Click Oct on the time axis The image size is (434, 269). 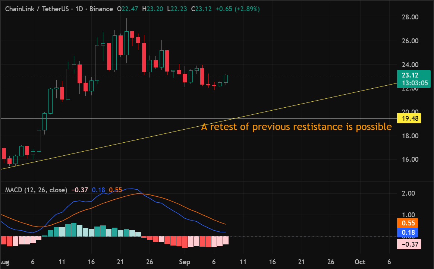pos(360,262)
